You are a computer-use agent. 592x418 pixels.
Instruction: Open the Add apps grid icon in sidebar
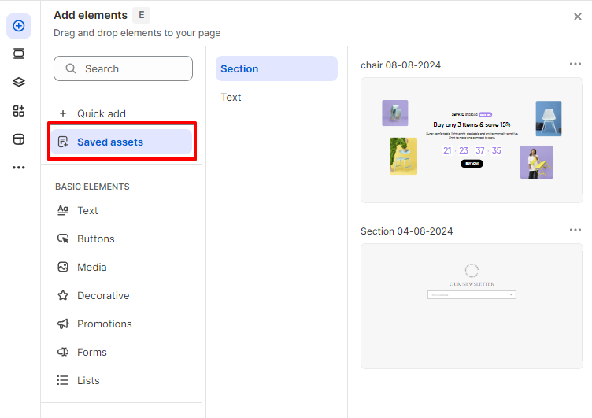(x=19, y=111)
